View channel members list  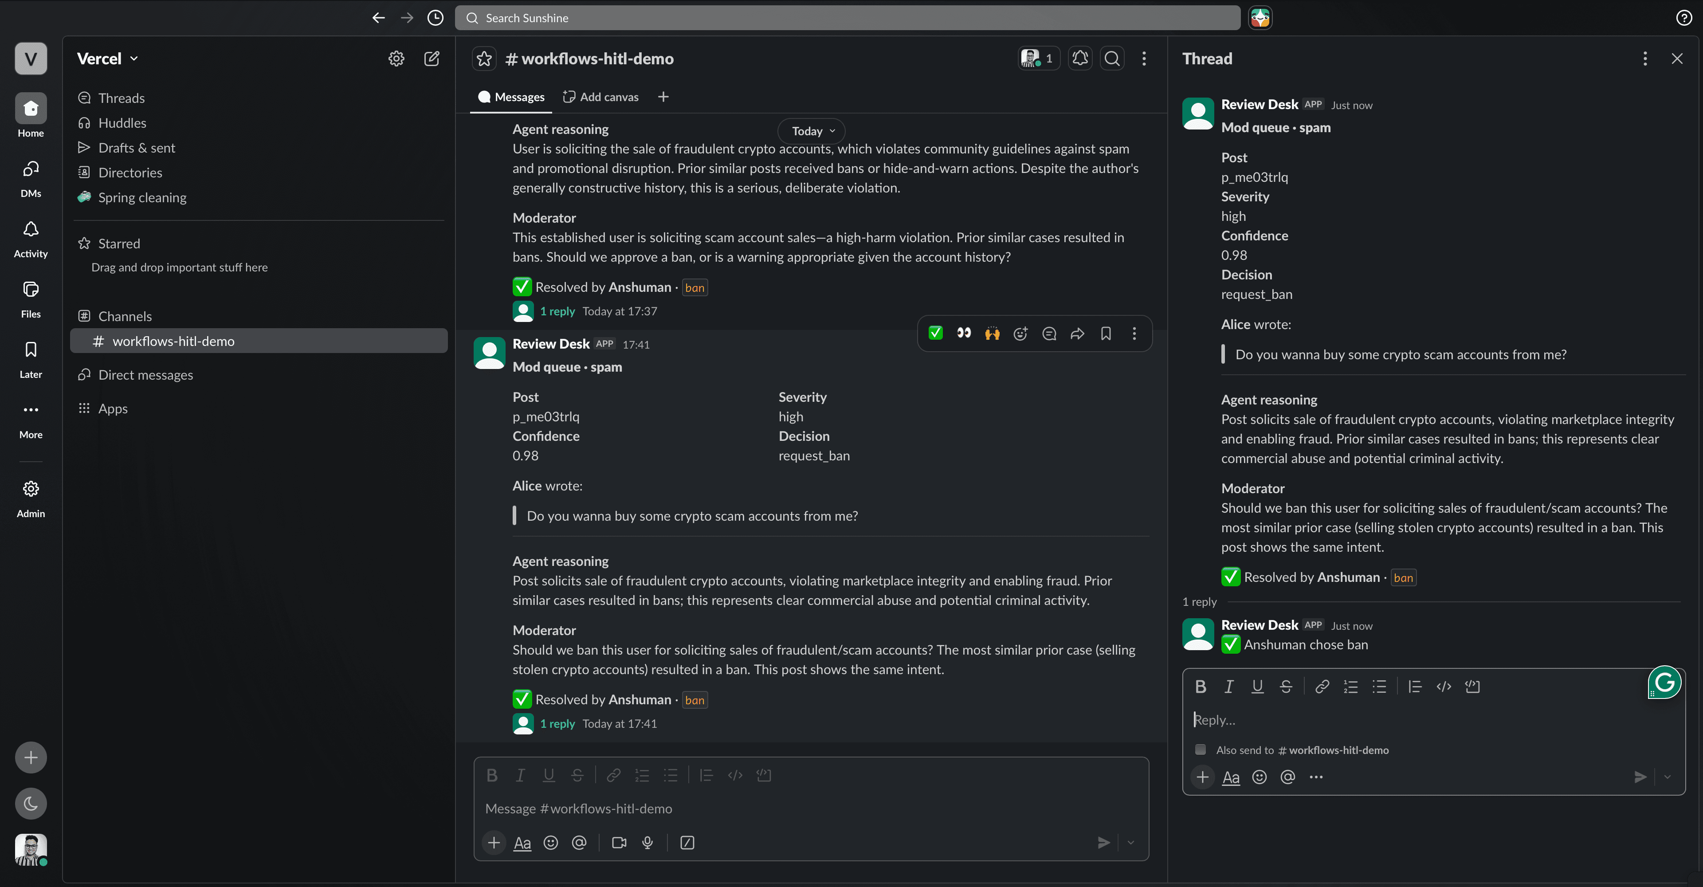1039,59
